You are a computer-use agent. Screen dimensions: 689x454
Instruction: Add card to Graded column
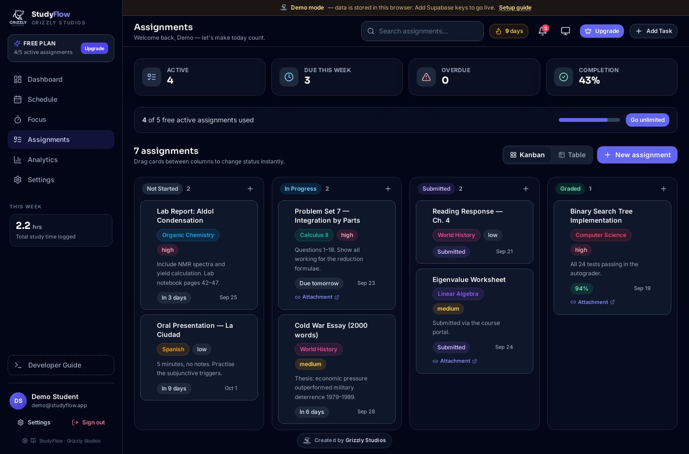663,189
